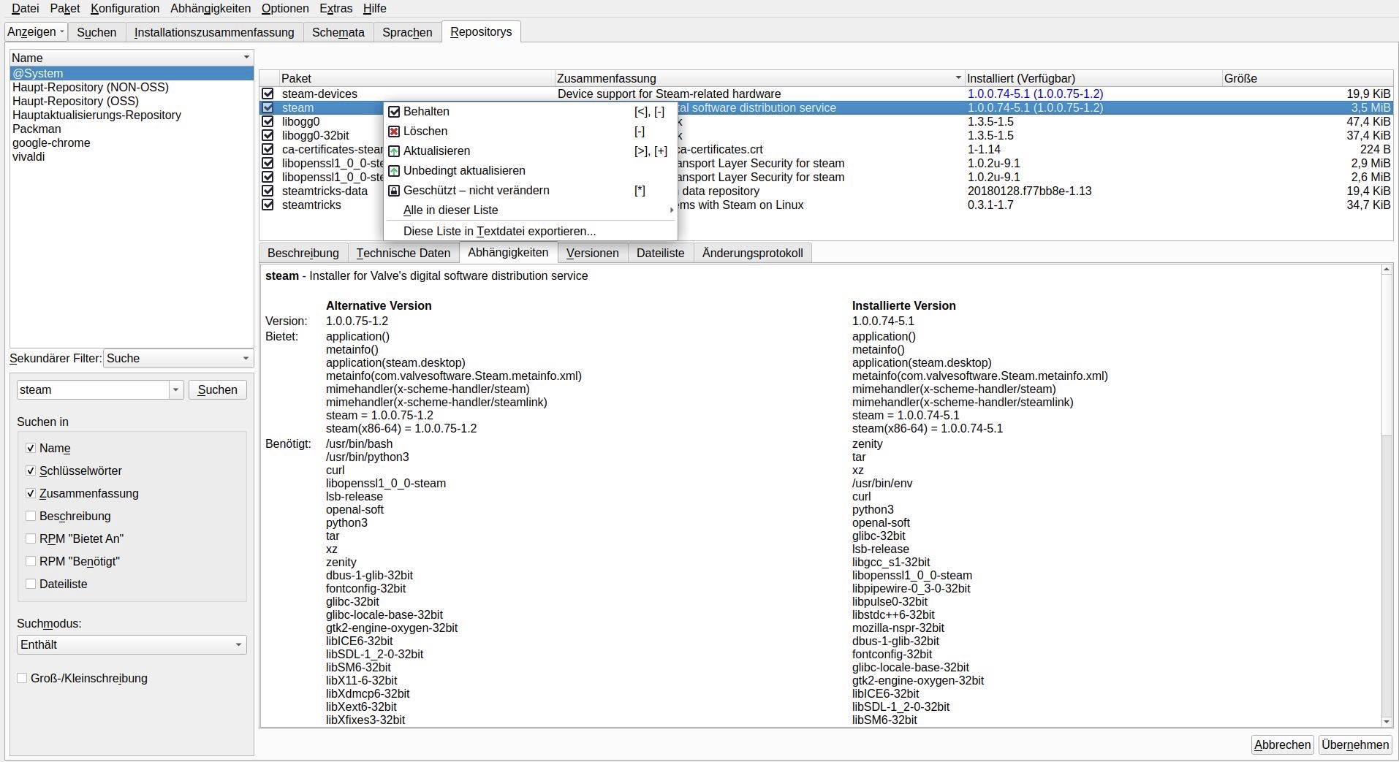Uncheck the Schlüsselwörter search option
Screen dimensions: 1399x762
click(31, 470)
